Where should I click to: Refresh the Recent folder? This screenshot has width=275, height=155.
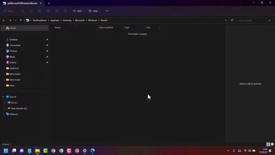[232, 20]
